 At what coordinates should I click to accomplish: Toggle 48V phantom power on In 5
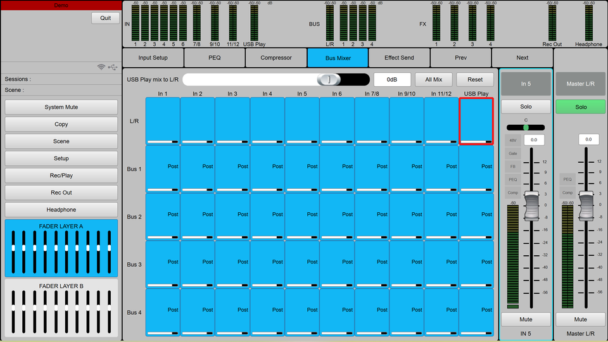pyautogui.click(x=512, y=140)
